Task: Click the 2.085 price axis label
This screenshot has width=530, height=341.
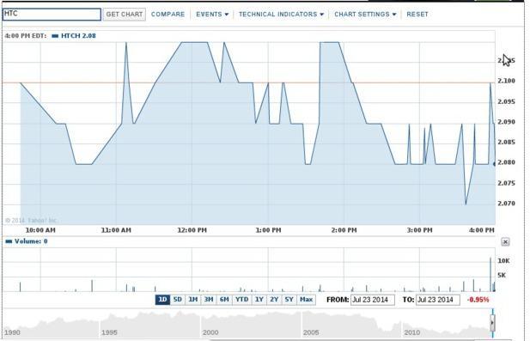Action: pos(506,142)
